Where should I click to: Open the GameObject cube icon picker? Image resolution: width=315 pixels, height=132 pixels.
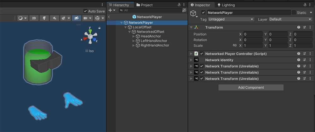193,13
